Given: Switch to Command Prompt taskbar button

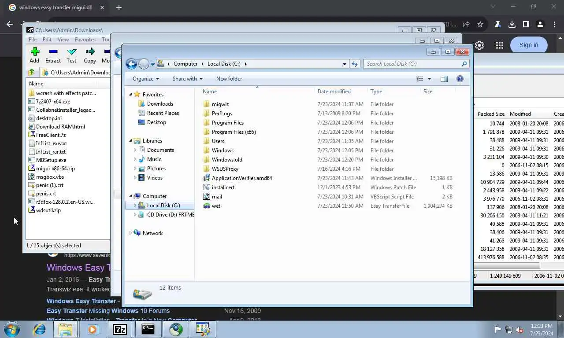Looking at the screenshot, I should pos(148,329).
